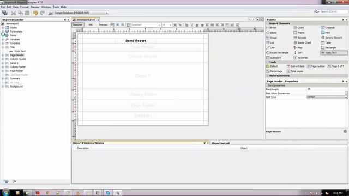The image size is (349, 196).
Task: Open the font size dropdown
Action: [171, 25]
